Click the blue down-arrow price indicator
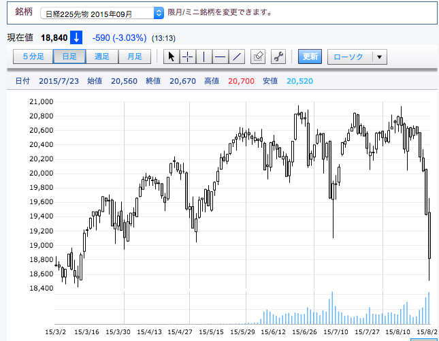 coord(76,37)
